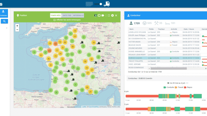The height and width of the screenshot is (116, 207).
Task: Click the circle icon in Position header
Action: (x=99, y=16)
